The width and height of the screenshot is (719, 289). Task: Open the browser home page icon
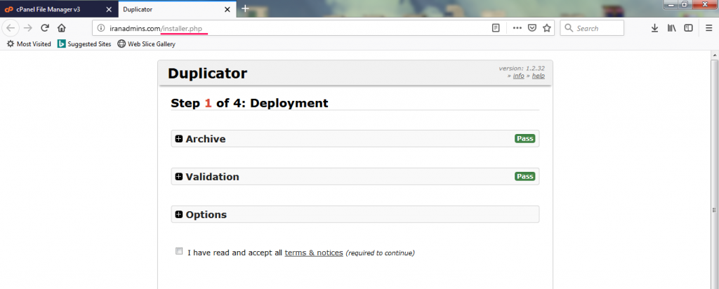[62, 28]
